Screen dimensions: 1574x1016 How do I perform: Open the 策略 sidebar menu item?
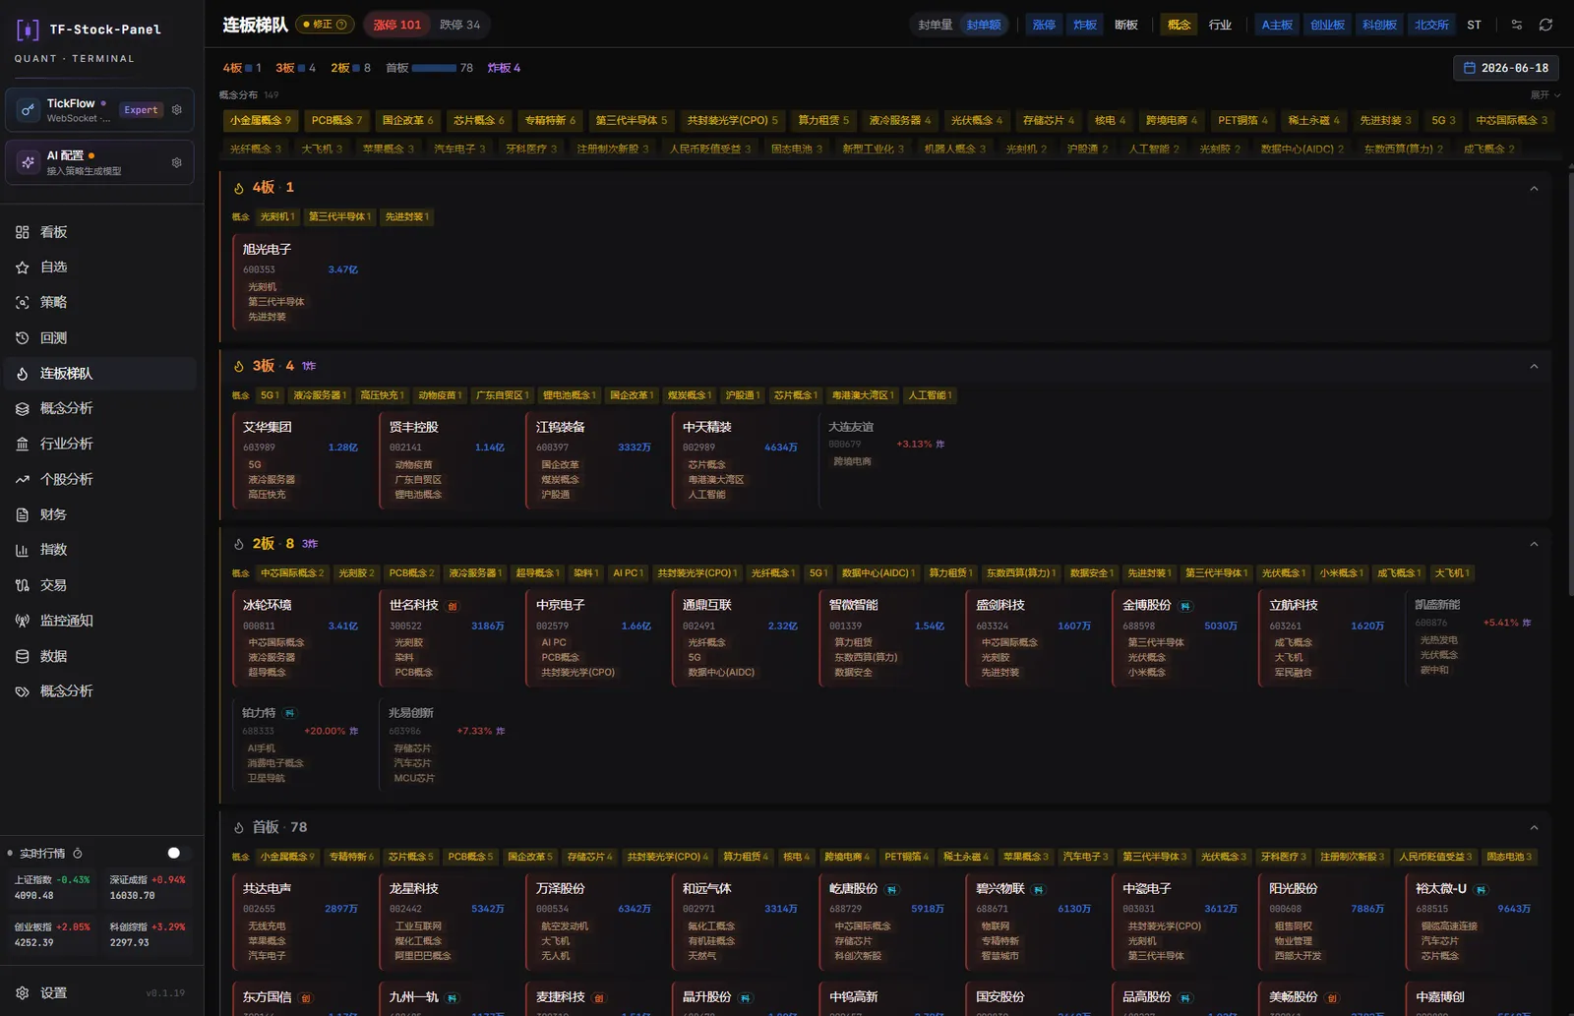click(x=98, y=303)
